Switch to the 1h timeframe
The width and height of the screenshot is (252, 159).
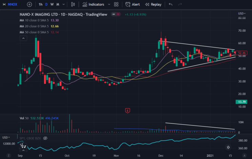coord(40,4)
